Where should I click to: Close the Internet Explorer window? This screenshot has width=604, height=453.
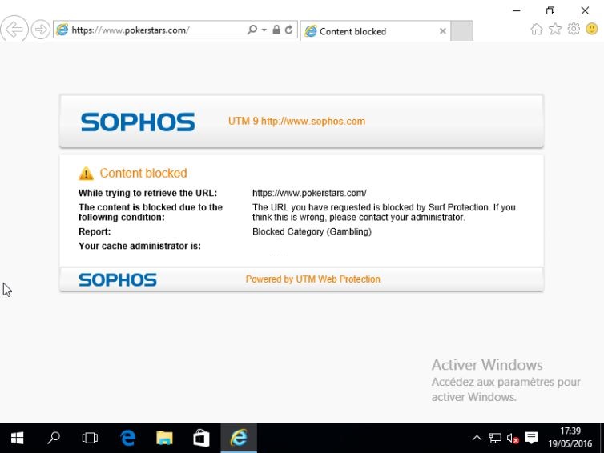585,10
